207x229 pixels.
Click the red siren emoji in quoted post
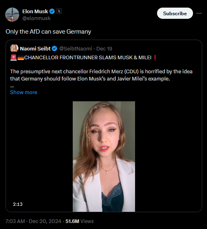pos(14,58)
